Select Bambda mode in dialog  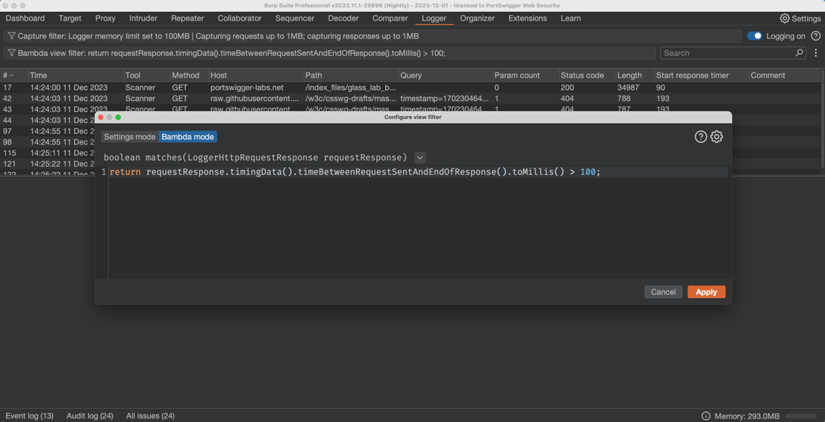pos(188,137)
